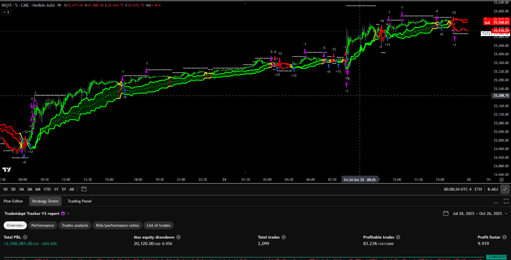
Task: Toggle the ETH extended hours session
Action: [x=478, y=189]
